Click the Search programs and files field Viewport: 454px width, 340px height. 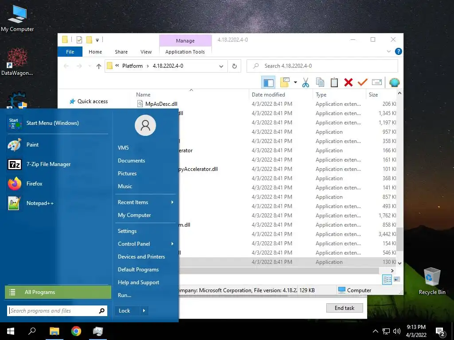coord(57,311)
